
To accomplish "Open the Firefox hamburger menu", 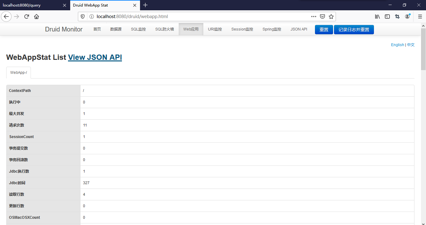I will (420, 17).
